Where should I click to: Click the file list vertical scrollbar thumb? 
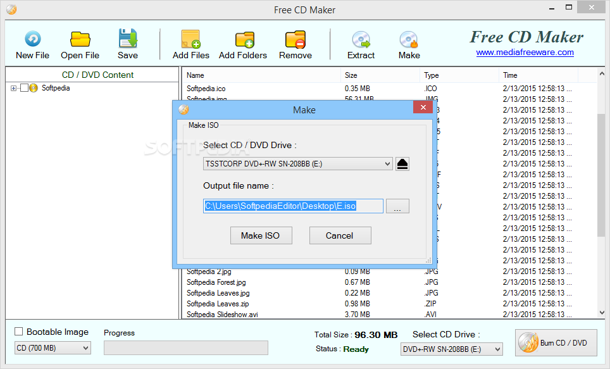click(601, 175)
